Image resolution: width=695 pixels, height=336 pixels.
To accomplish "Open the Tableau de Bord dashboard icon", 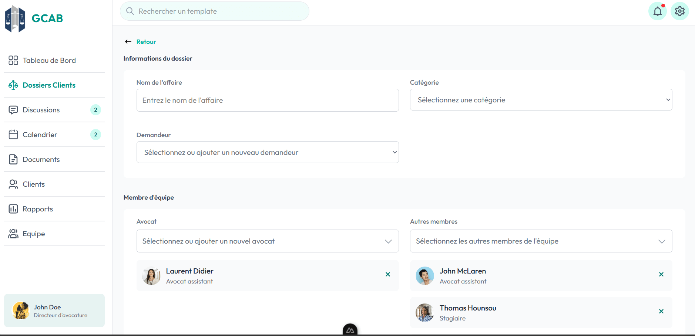I will pyautogui.click(x=13, y=60).
